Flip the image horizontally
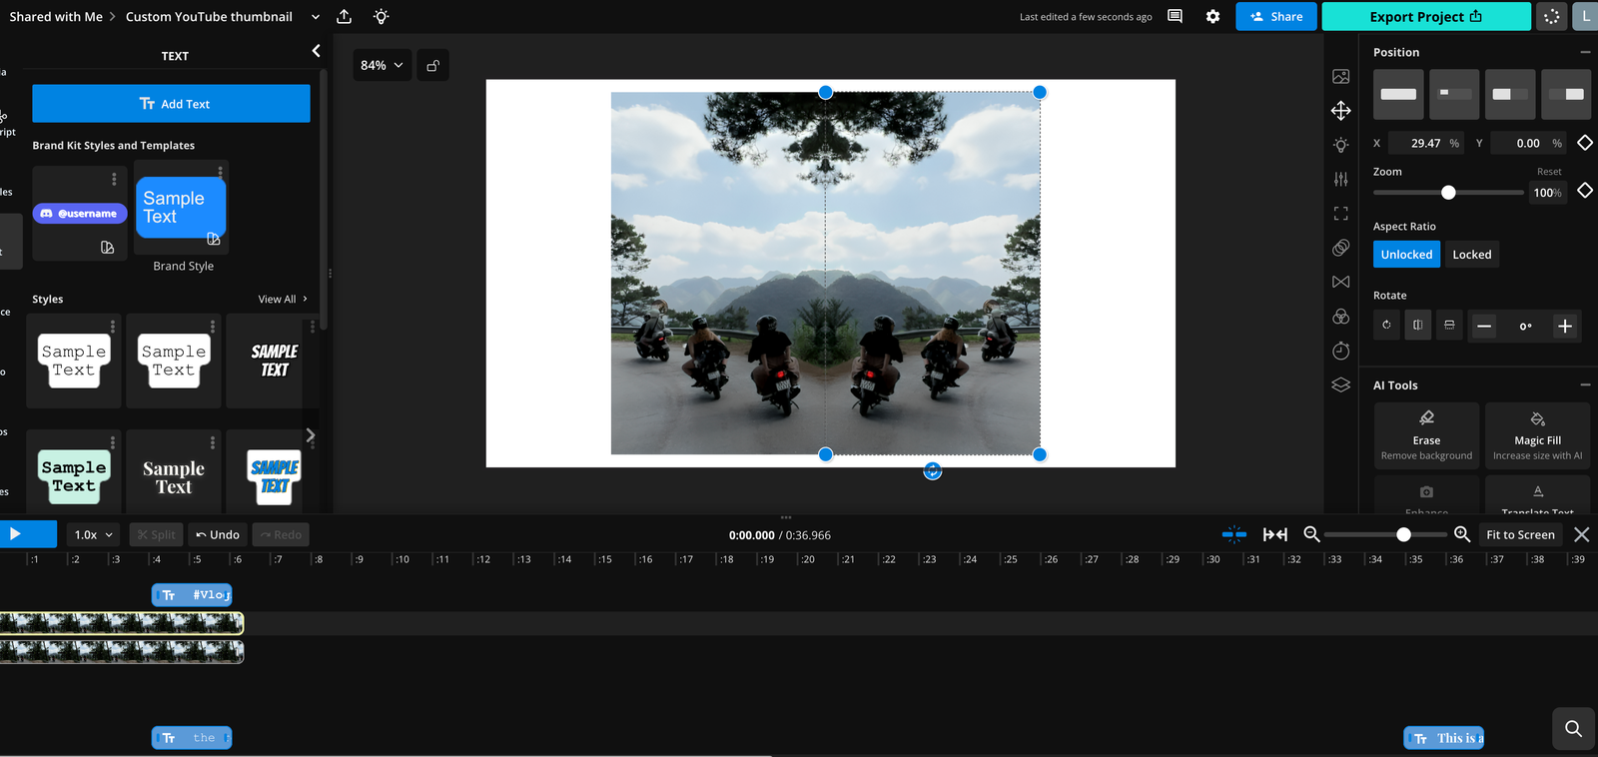1598x757 pixels. pyautogui.click(x=1417, y=326)
